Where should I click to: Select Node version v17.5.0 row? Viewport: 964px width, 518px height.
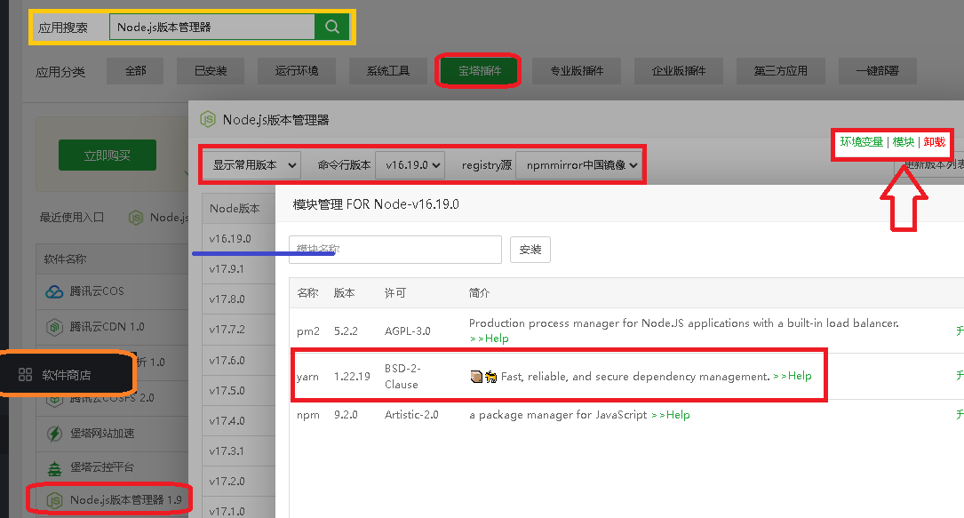(x=239, y=390)
